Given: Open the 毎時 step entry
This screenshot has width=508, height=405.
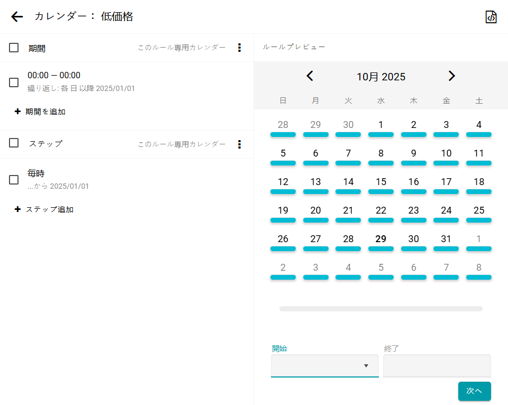Looking at the screenshot, I should 58,179.
